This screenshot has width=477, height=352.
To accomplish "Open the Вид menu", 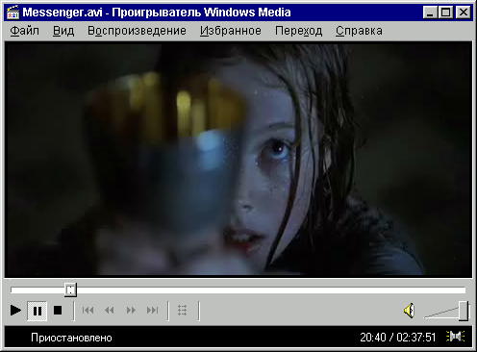I will (63, 31).
